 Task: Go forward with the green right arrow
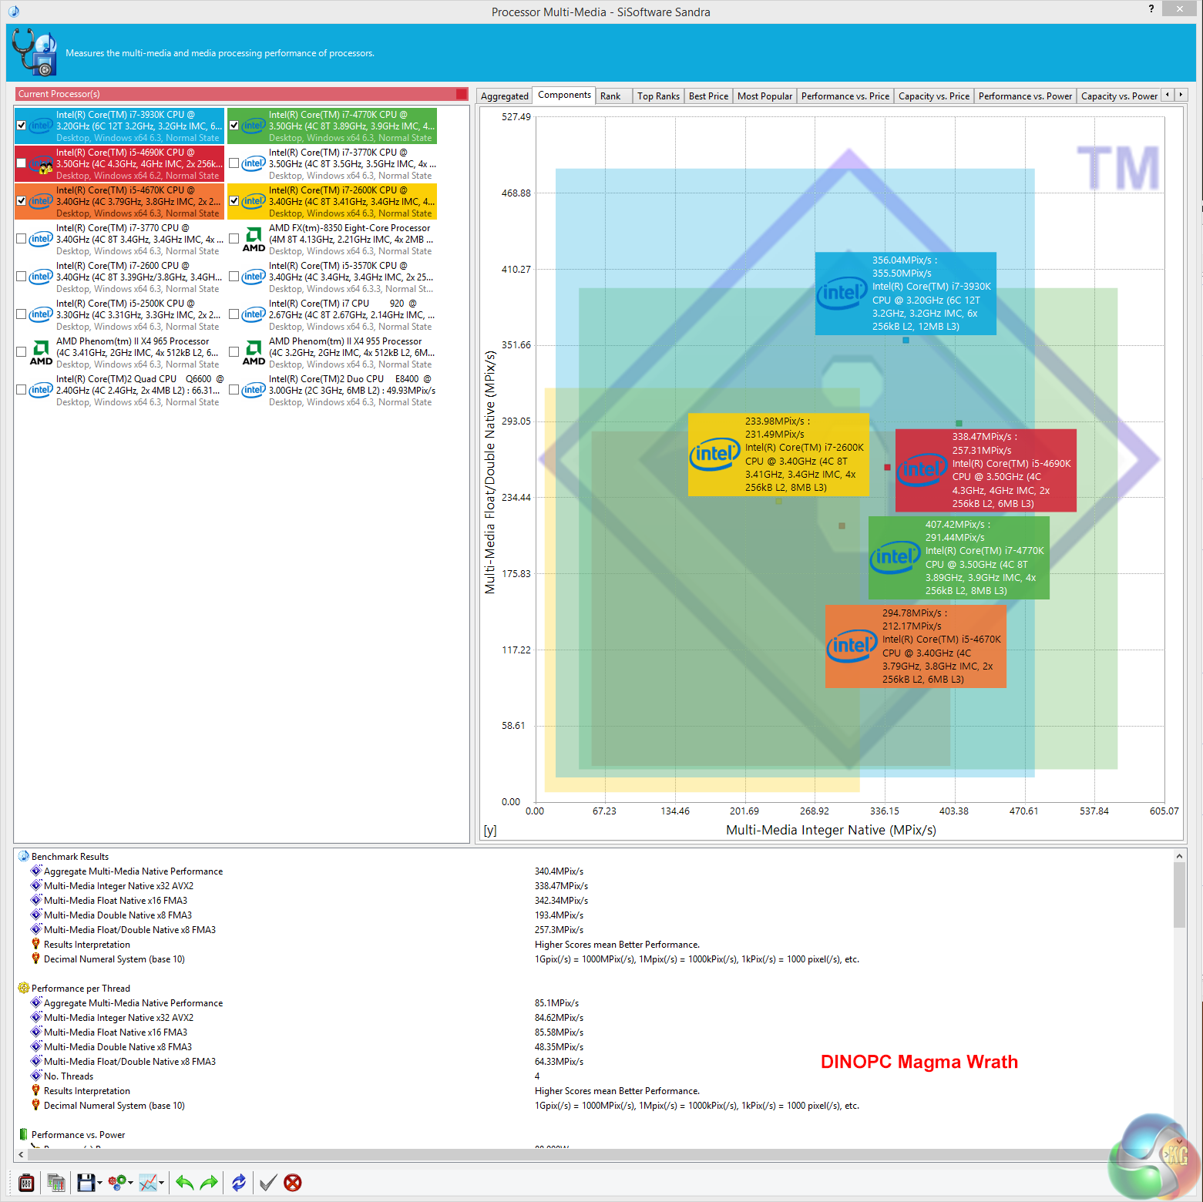click(209, 1183)
